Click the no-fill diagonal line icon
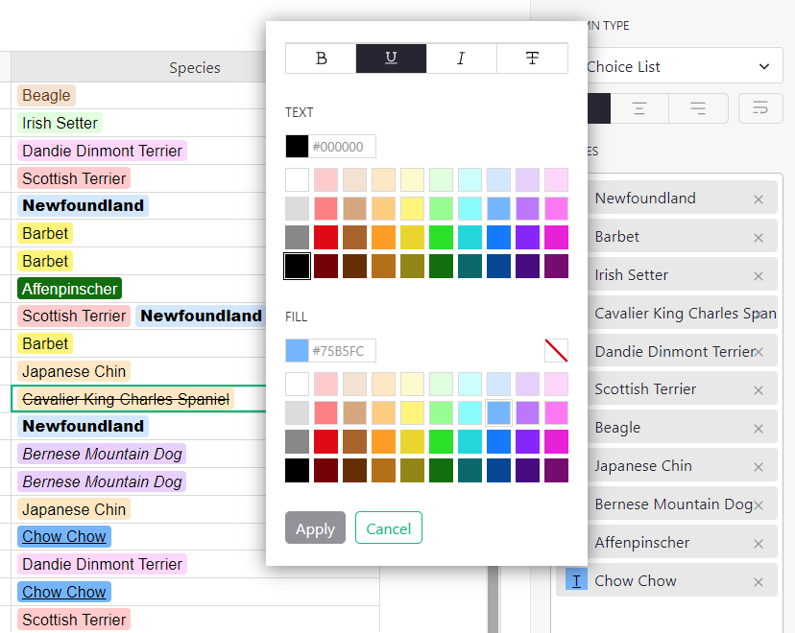The height and width of the screenshot is (633, 795). (x=555, y=350)
